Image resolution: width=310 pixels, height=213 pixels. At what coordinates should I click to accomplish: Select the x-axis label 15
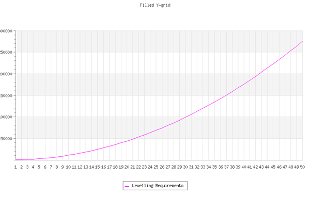(98, 167)
